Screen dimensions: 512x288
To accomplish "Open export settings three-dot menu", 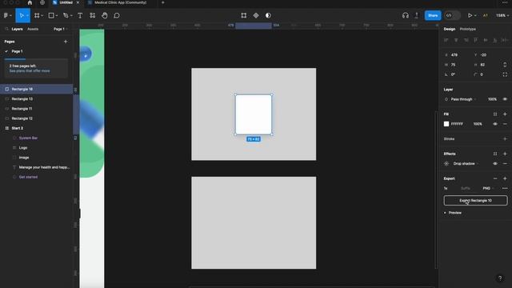I will click(x=505, y=189).
